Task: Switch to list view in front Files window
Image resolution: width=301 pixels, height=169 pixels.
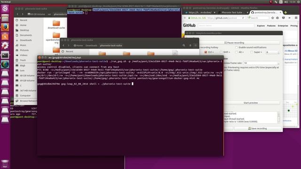Action: (190, 46)
